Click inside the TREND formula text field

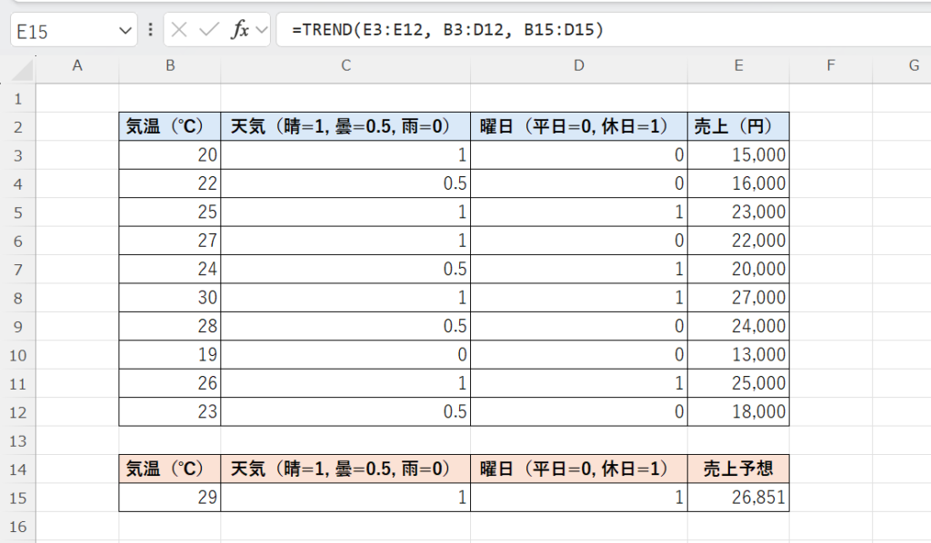[600, 30]
